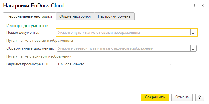This screenshot has height=104, width=209.
Task: Click hint Путь к папке с архивом изображений
Action: [39, 56]
